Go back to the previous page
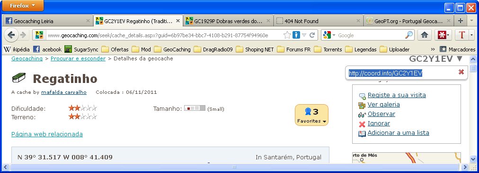This screenshot has height=173, width=479. 11,35
